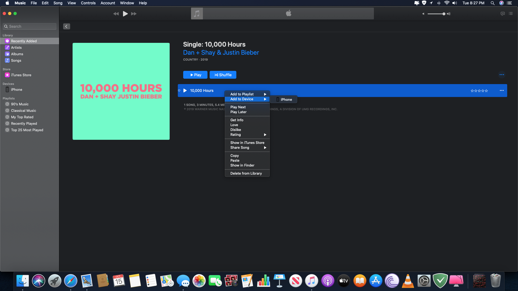Open Spotlight search in menu bar

click(x=493, y=3)
